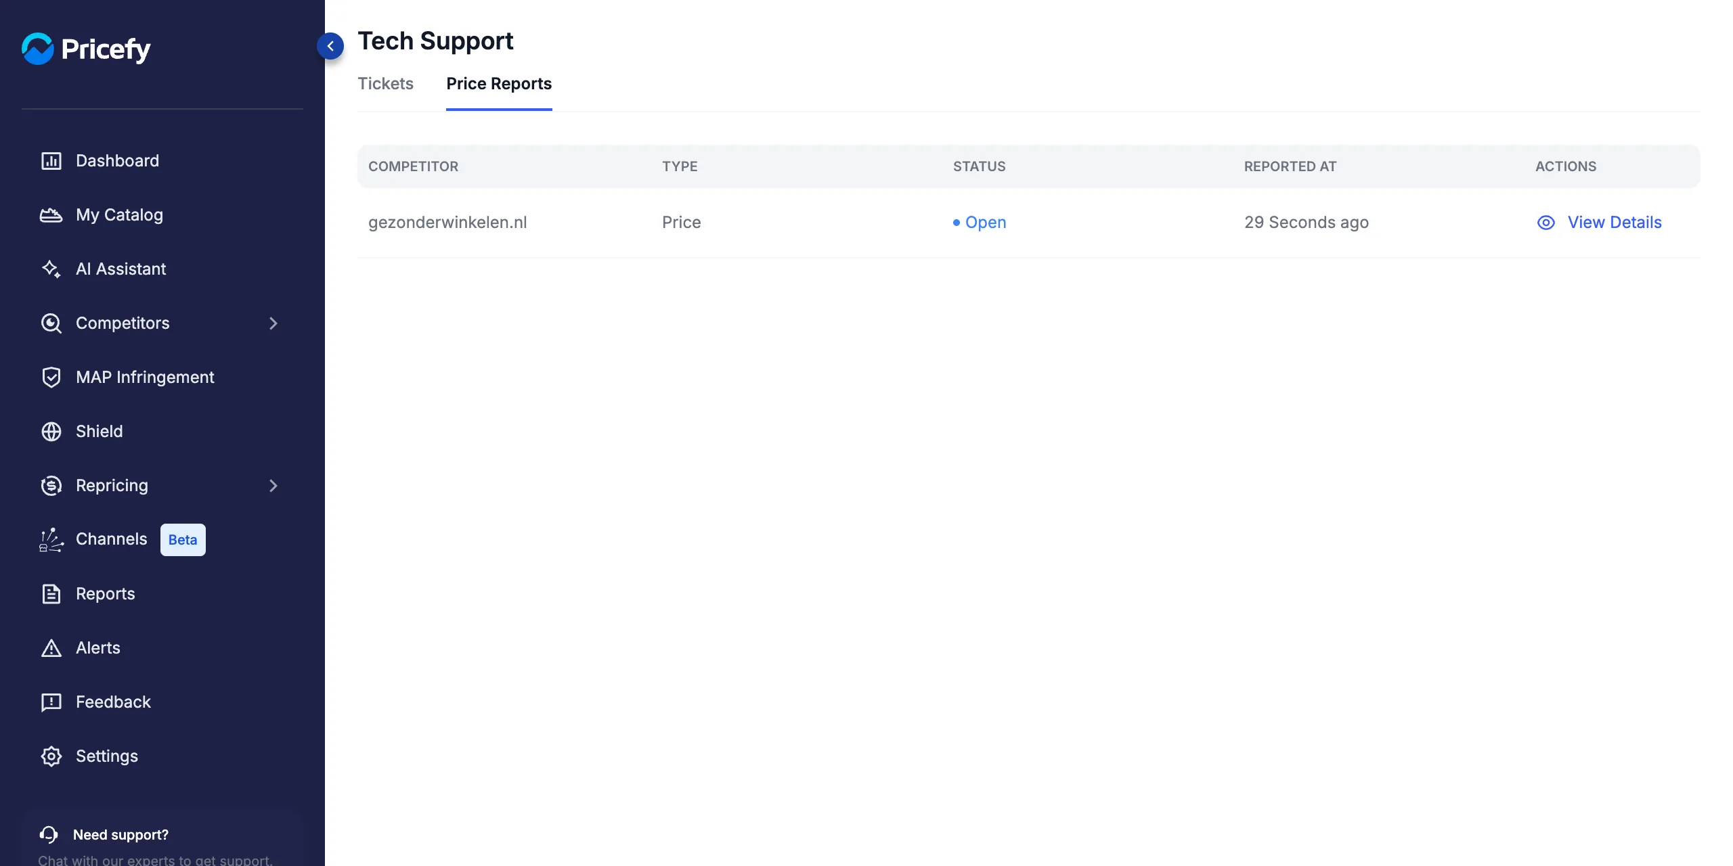
Task: Click the Channels icon
Action: pos(51,540)
